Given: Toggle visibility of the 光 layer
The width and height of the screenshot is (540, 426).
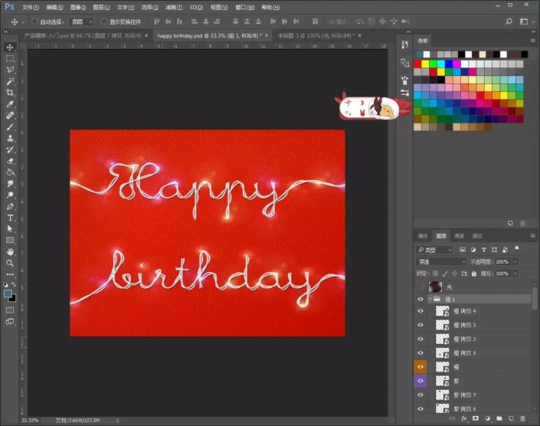Looking at the screenshot, I should click(421, 287).
